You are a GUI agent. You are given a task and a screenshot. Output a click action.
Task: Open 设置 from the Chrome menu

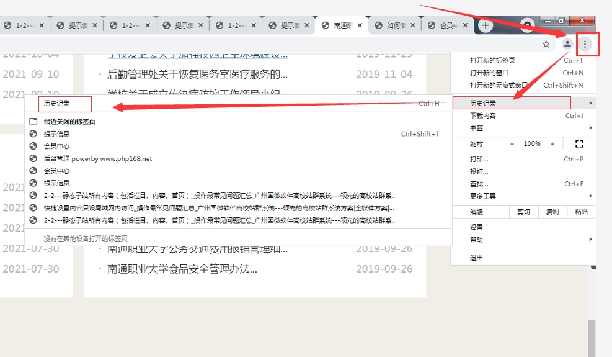(x=476, y=227)
